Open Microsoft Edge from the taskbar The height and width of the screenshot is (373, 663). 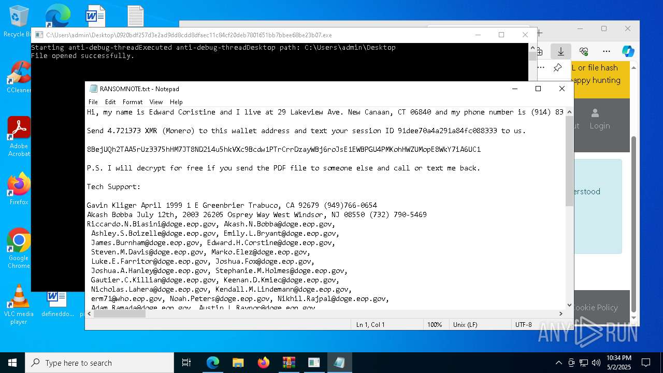(213, 363)
